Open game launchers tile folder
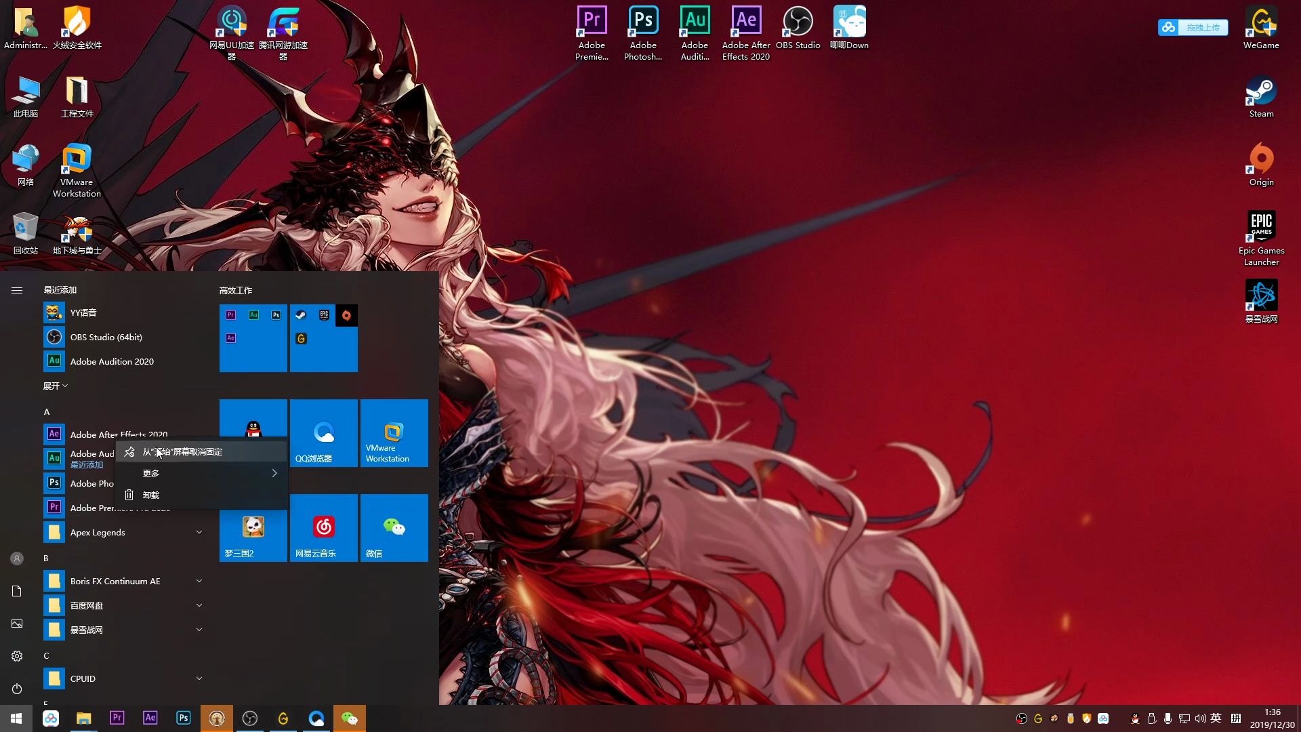The image size is (1301, 732). (324, 338)
